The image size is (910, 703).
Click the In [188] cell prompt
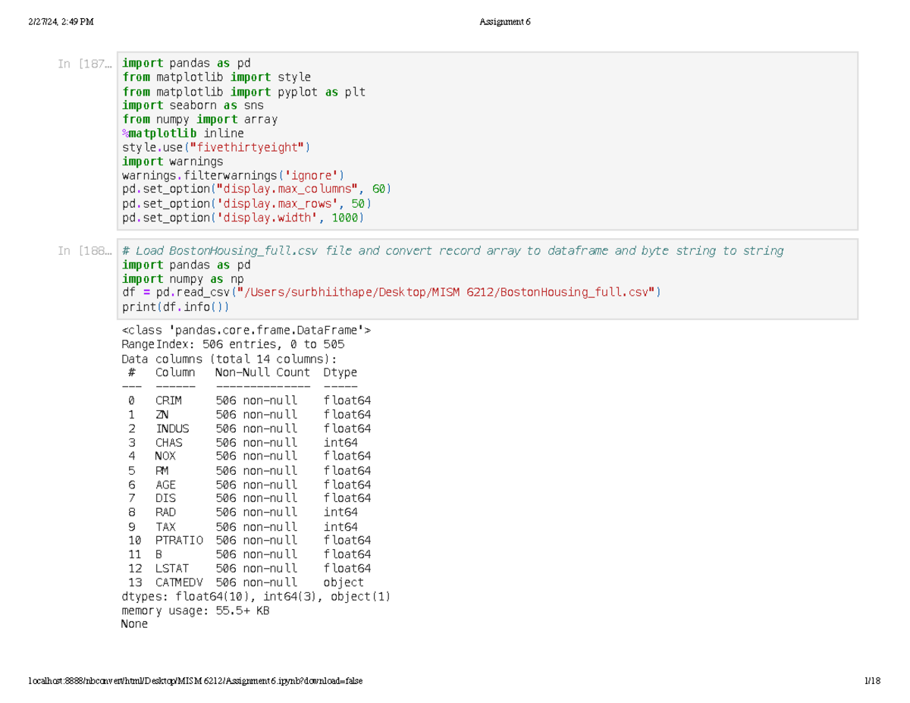click(x=84, y=251)
